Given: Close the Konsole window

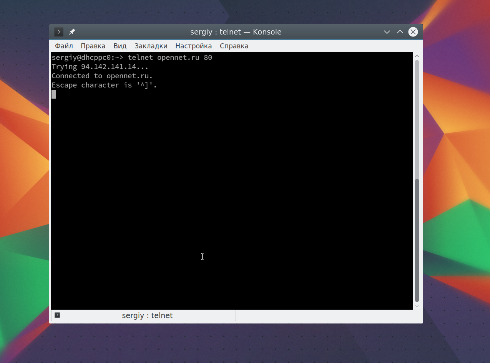Looking at the screenshot, I should coord(413,32).
